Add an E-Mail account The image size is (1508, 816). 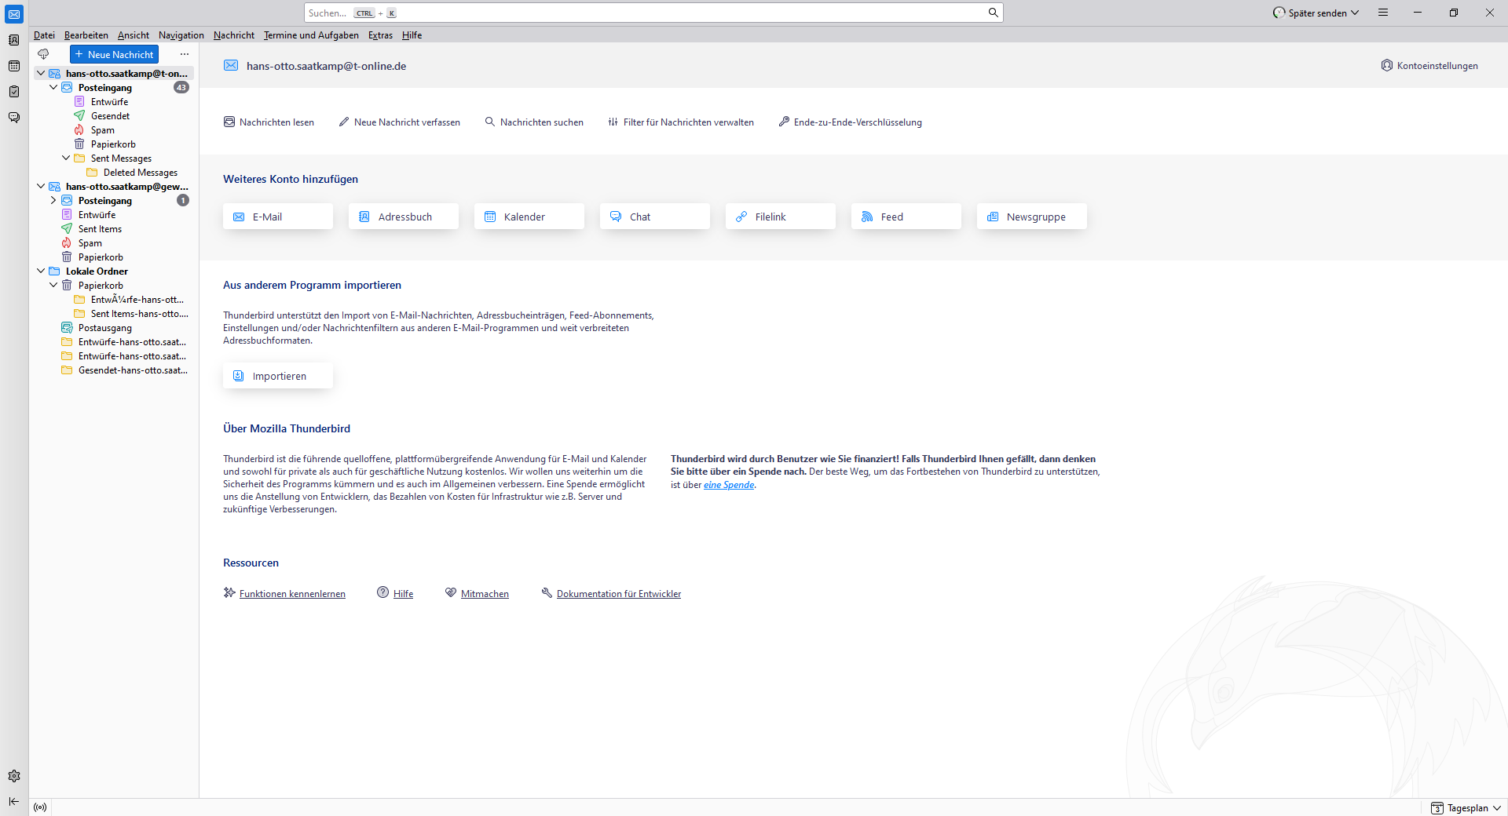[278, 217]
